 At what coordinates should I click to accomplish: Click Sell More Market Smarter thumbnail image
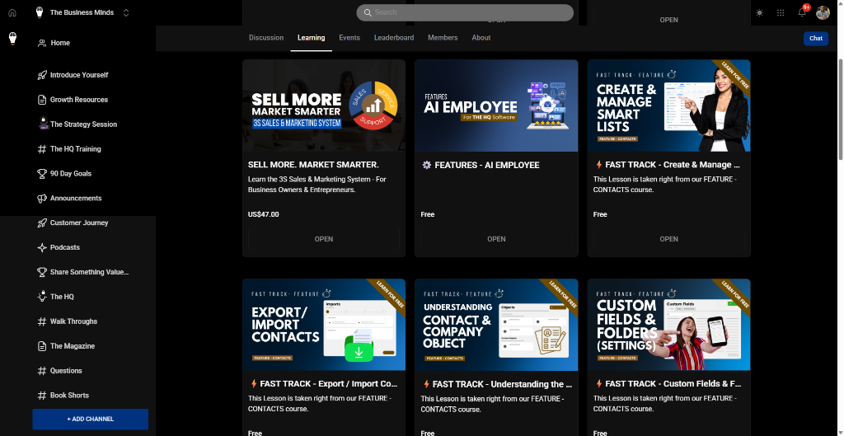pyautogui.click(x=324, y=105)
